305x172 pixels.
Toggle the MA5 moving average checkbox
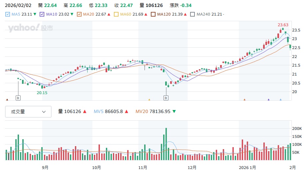click(x=8, y=14)
